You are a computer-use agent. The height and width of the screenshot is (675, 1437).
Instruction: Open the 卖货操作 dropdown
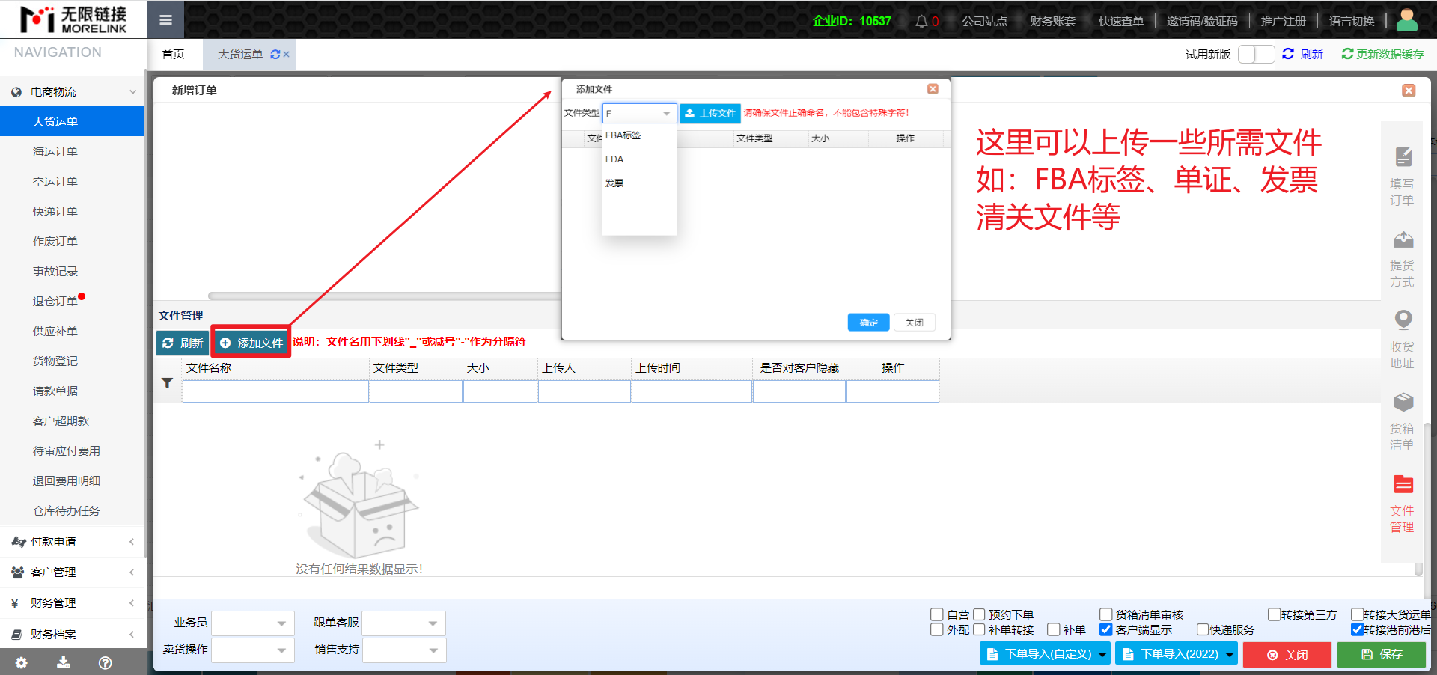tap(253, 650)
